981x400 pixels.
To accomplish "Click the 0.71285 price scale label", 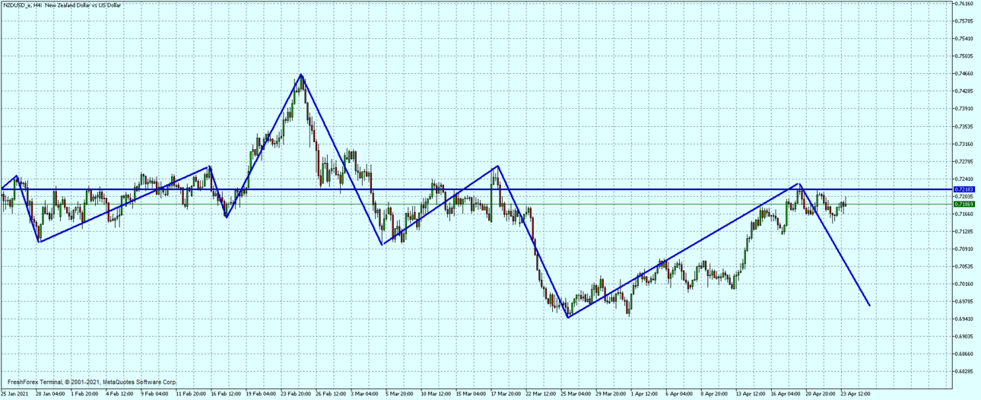I will click(x=964, y=231).
